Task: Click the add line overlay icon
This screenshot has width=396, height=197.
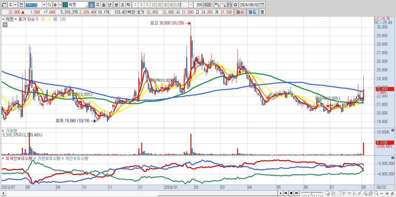Action: point(223,5)
